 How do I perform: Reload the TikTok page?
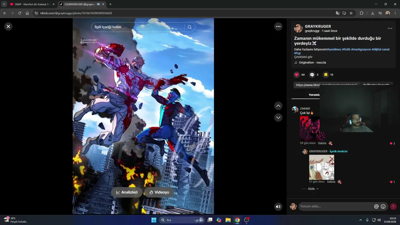(x=20, y=13)
